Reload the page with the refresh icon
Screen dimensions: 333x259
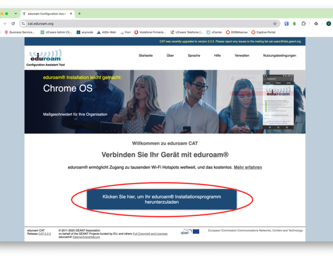tap(13, 24)
